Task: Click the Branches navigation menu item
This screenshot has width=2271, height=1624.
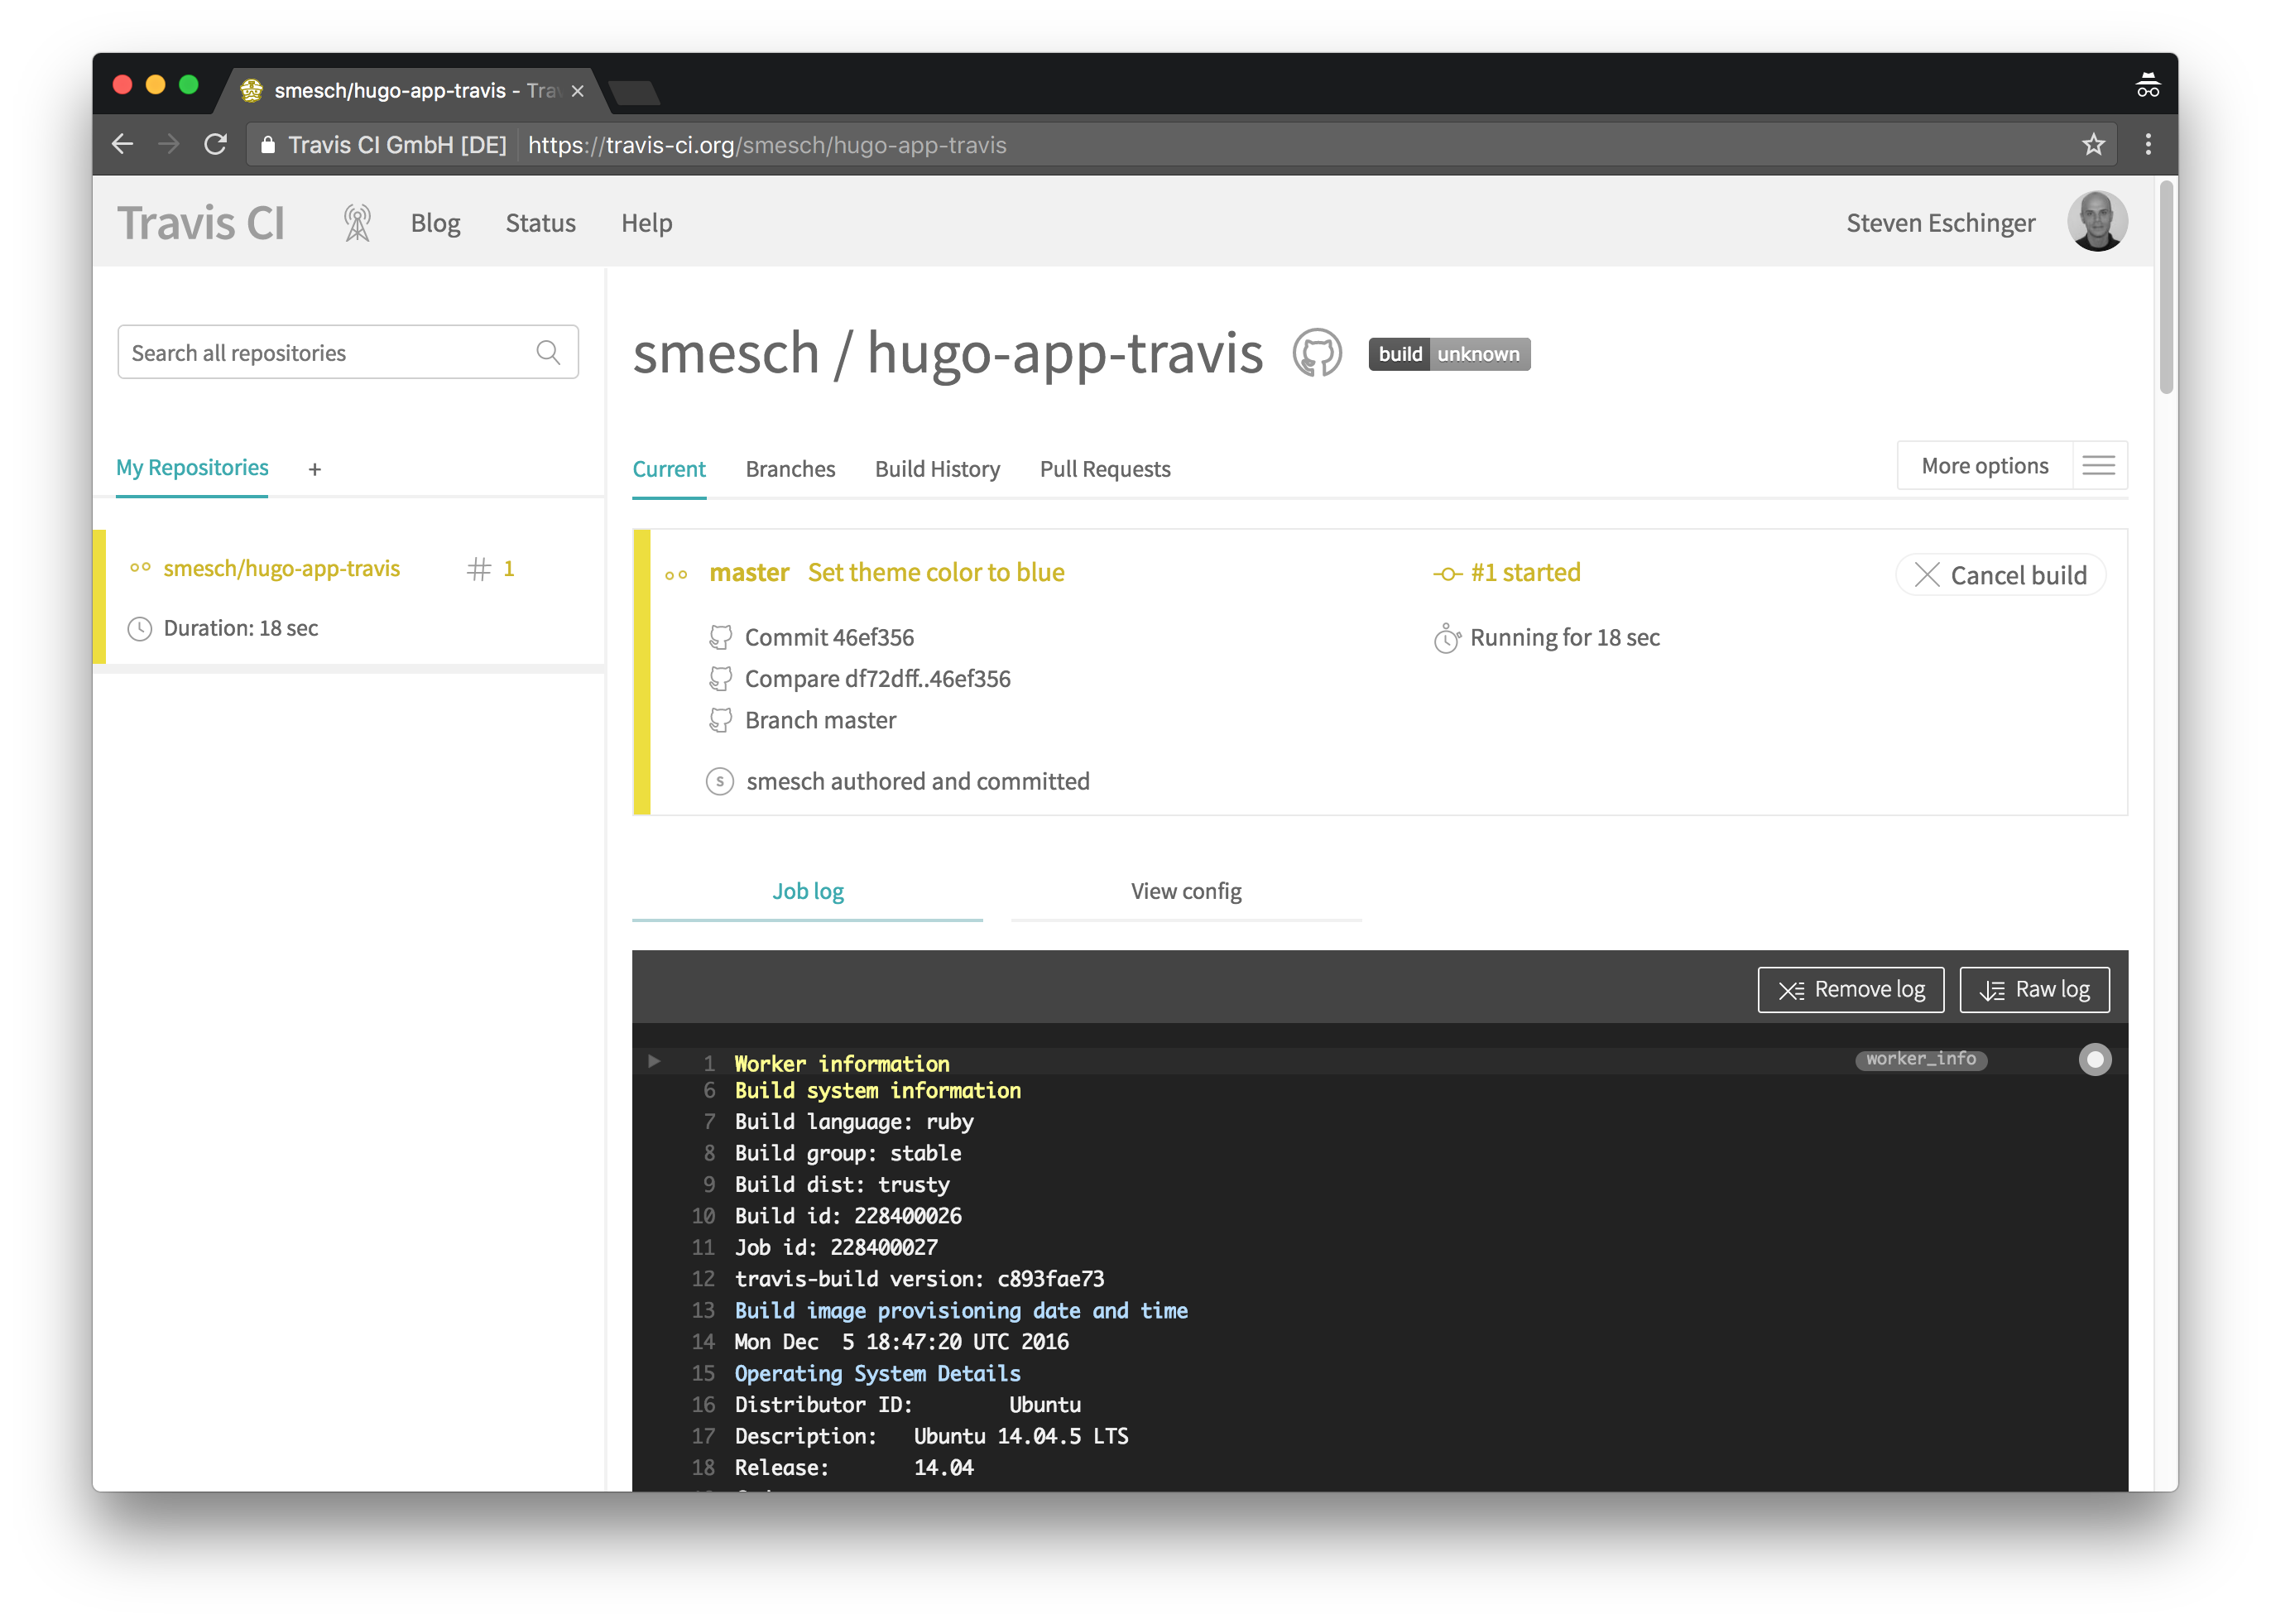Action: click(790, 468)
